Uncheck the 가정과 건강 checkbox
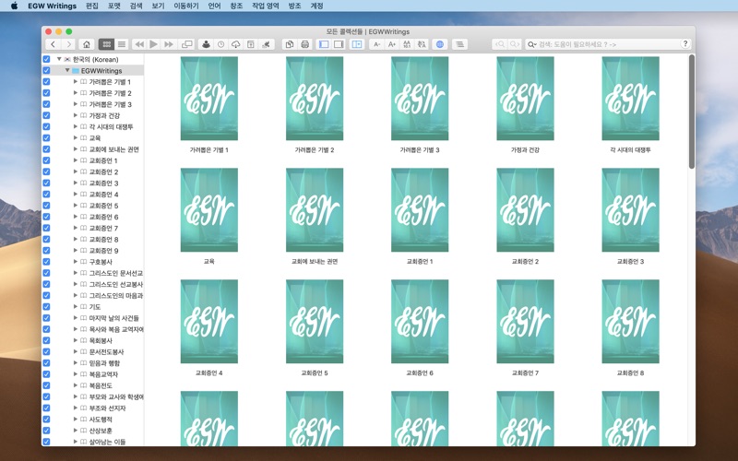 click(x=46, y=116)
